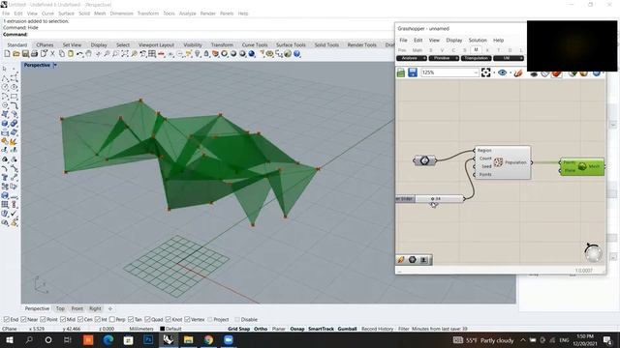Expand the Primitive panel in Grasshopper ribbon
This screenshot has width=620, height=348.
tap(444, 58)
